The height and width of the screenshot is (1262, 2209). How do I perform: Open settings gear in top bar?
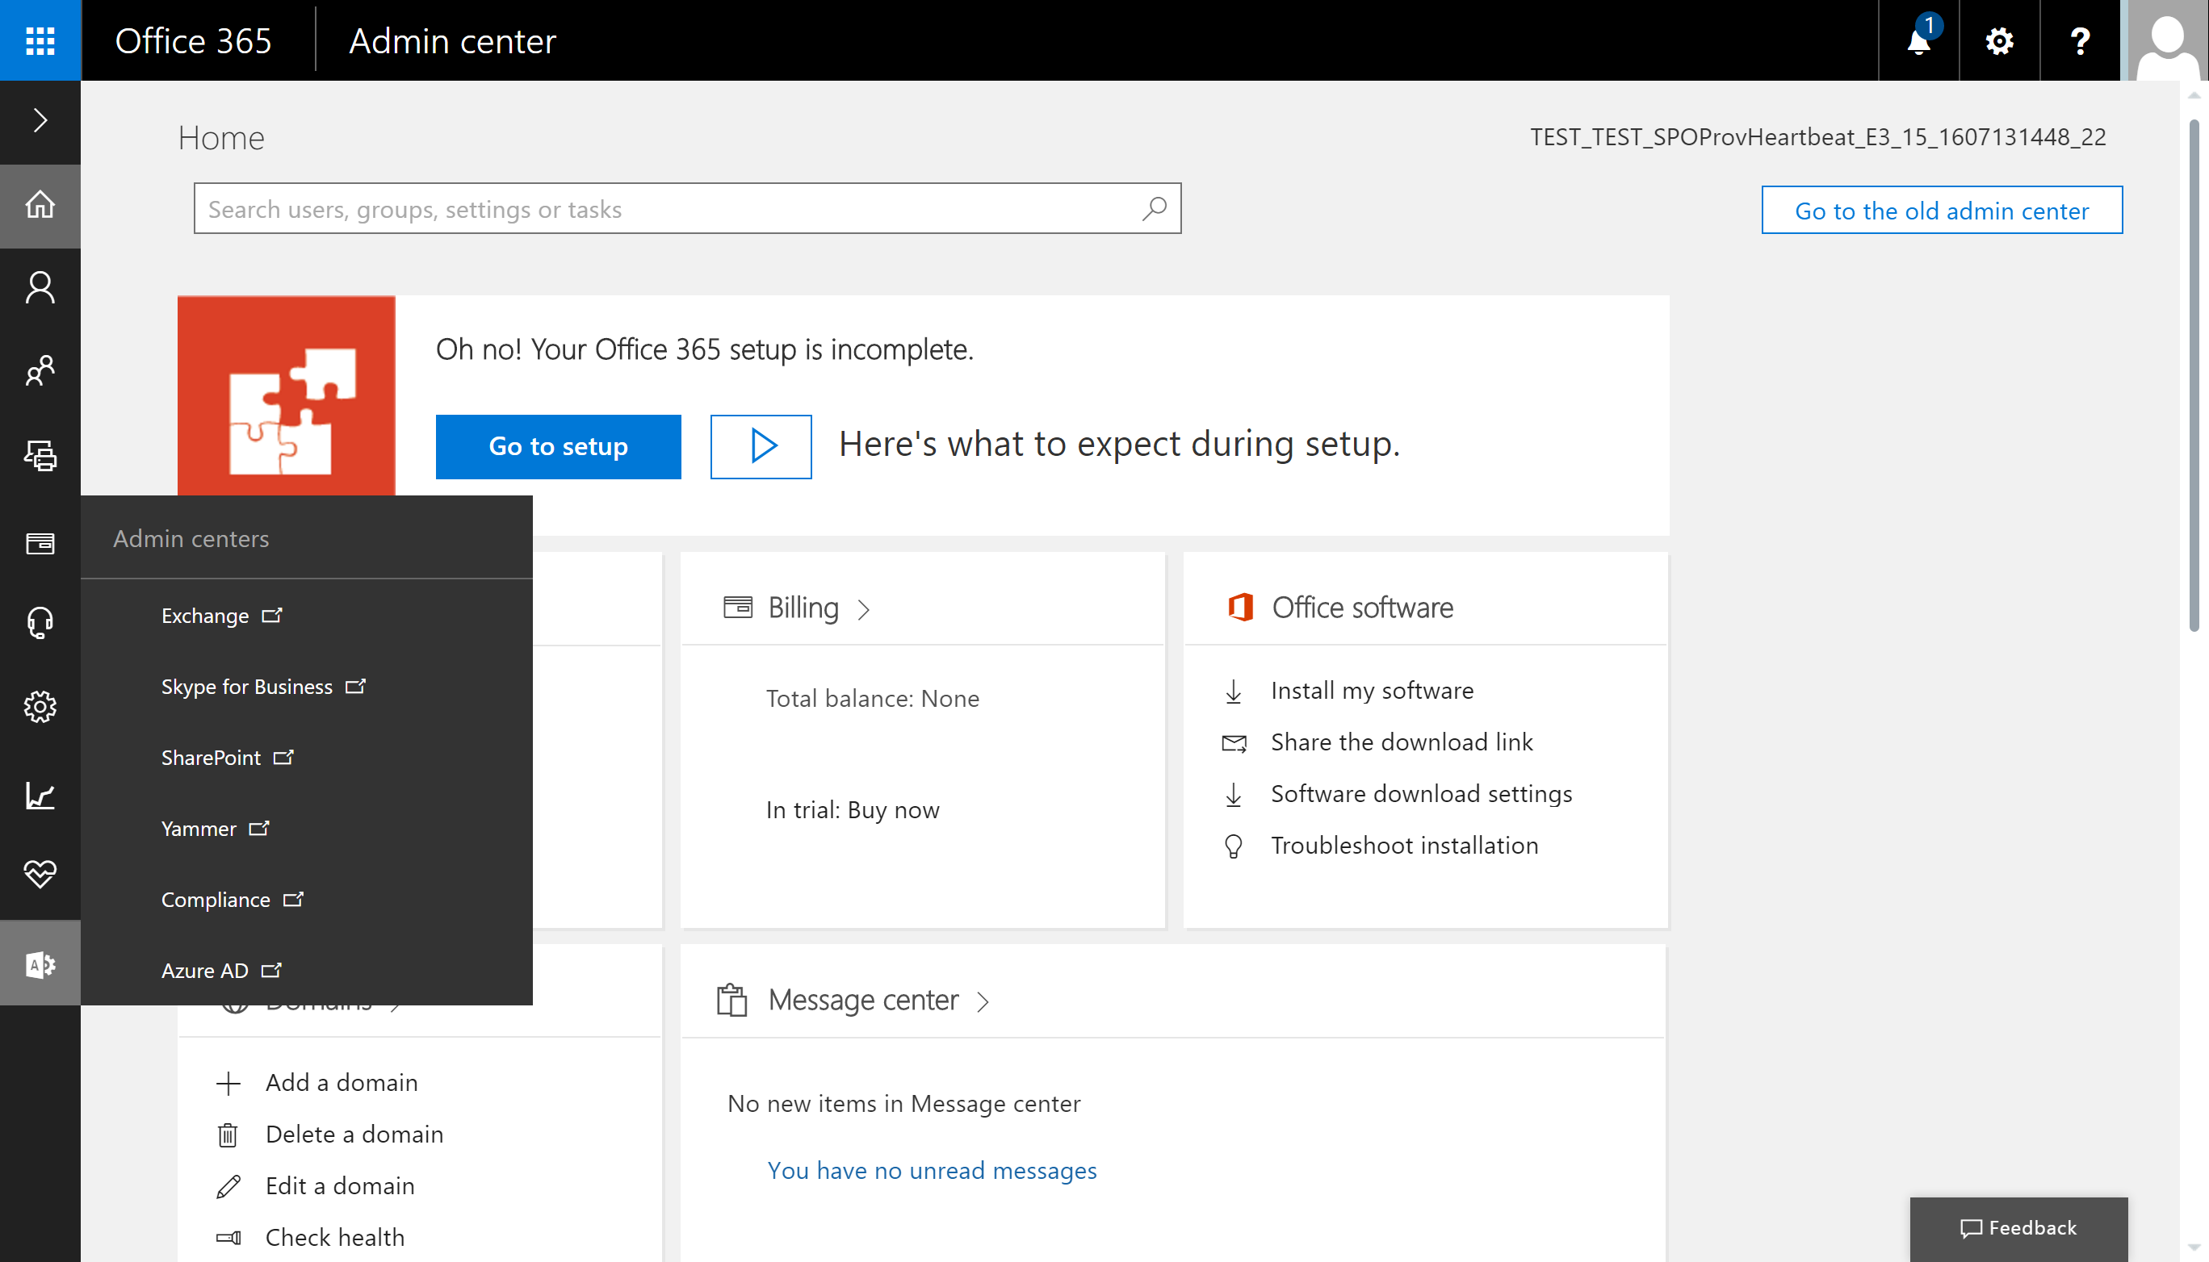coord(1999,40)
